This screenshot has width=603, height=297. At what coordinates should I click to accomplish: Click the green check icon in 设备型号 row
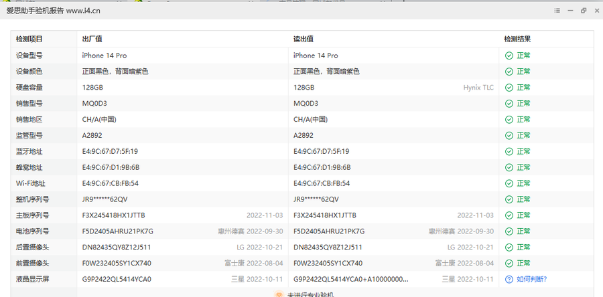coord(509,56)
